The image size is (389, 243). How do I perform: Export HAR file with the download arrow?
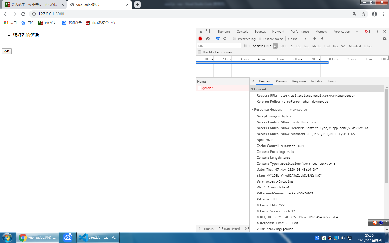(322, 39)
